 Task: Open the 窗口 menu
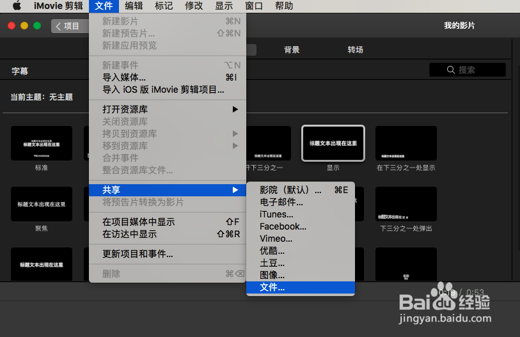tap(254, 6)
